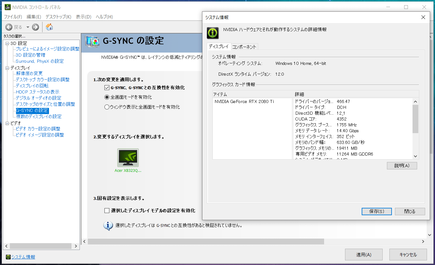Click the 説明(A) button
This screenshot has width=435, height=265.
point(402,166)
